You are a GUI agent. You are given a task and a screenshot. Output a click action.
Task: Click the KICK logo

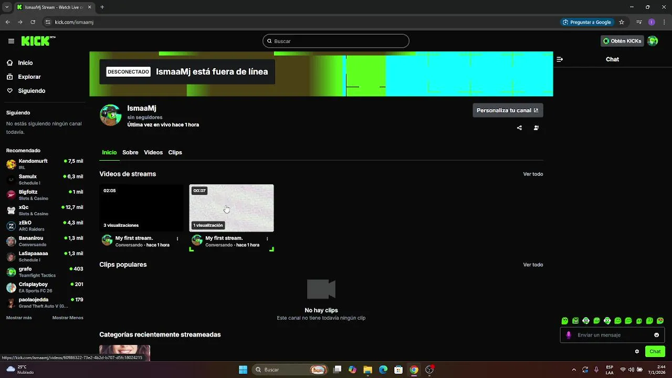click(38, 41)
